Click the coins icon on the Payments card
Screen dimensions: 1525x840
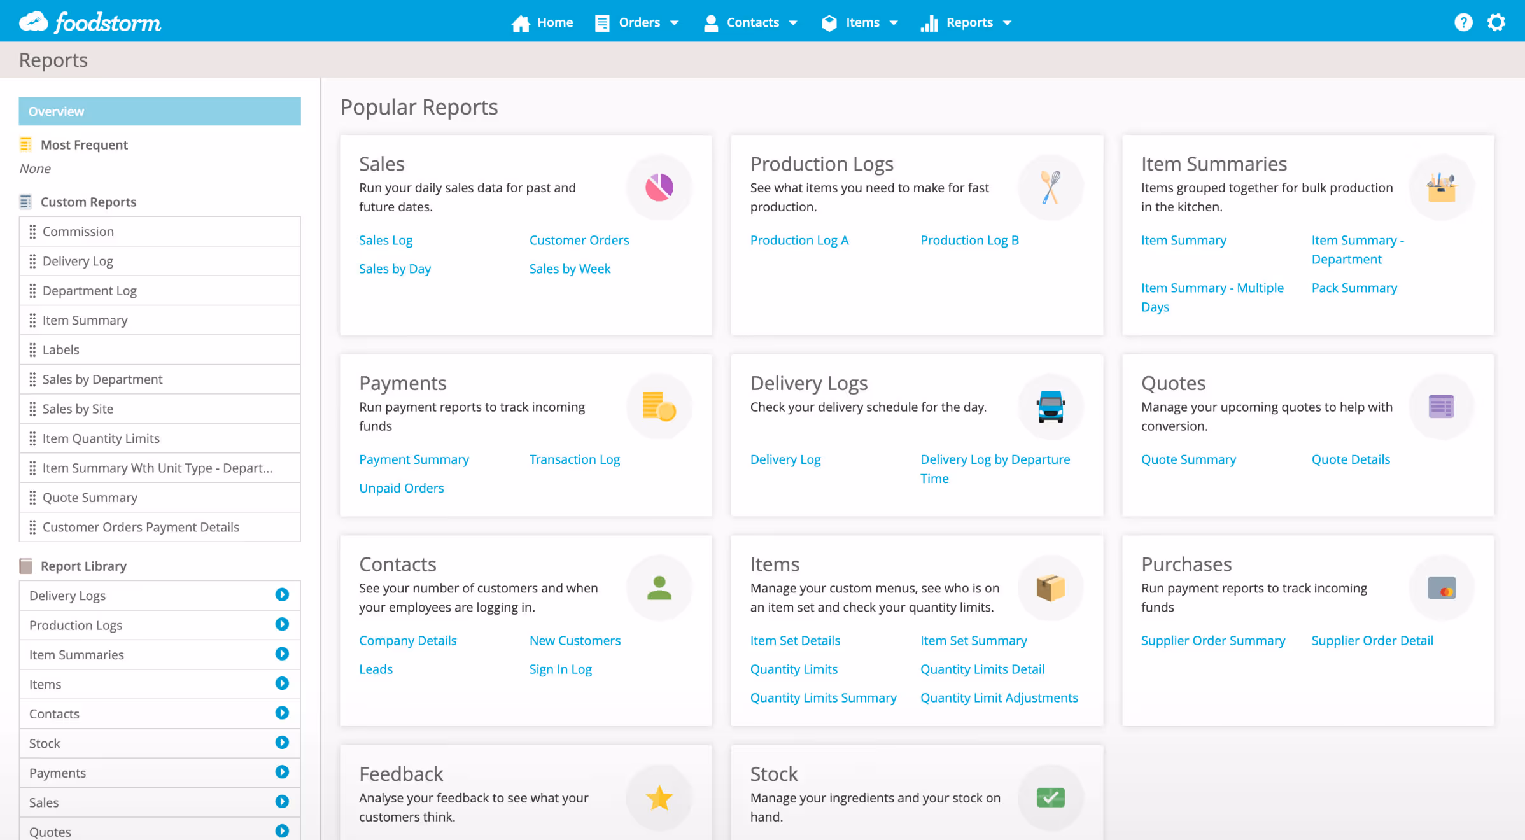pyautogui.click(x=659, y=406)
